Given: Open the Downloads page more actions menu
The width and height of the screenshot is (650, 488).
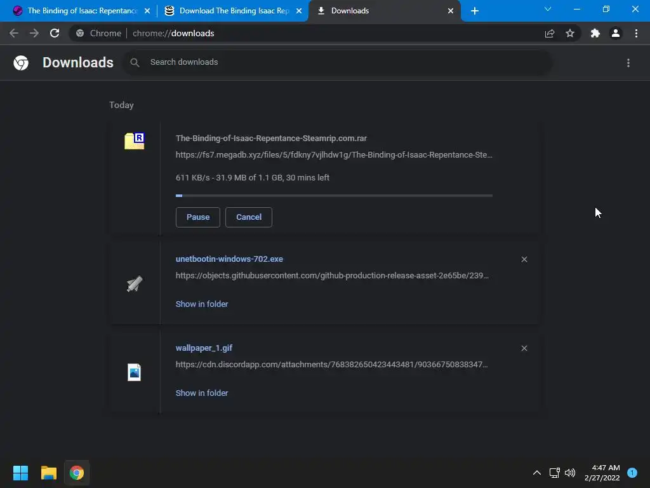Looking at the screenshot, I should [x=628, y=63].
